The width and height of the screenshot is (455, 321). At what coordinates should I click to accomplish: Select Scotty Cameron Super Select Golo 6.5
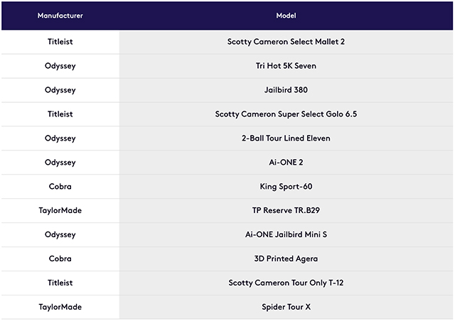[286, 114]
